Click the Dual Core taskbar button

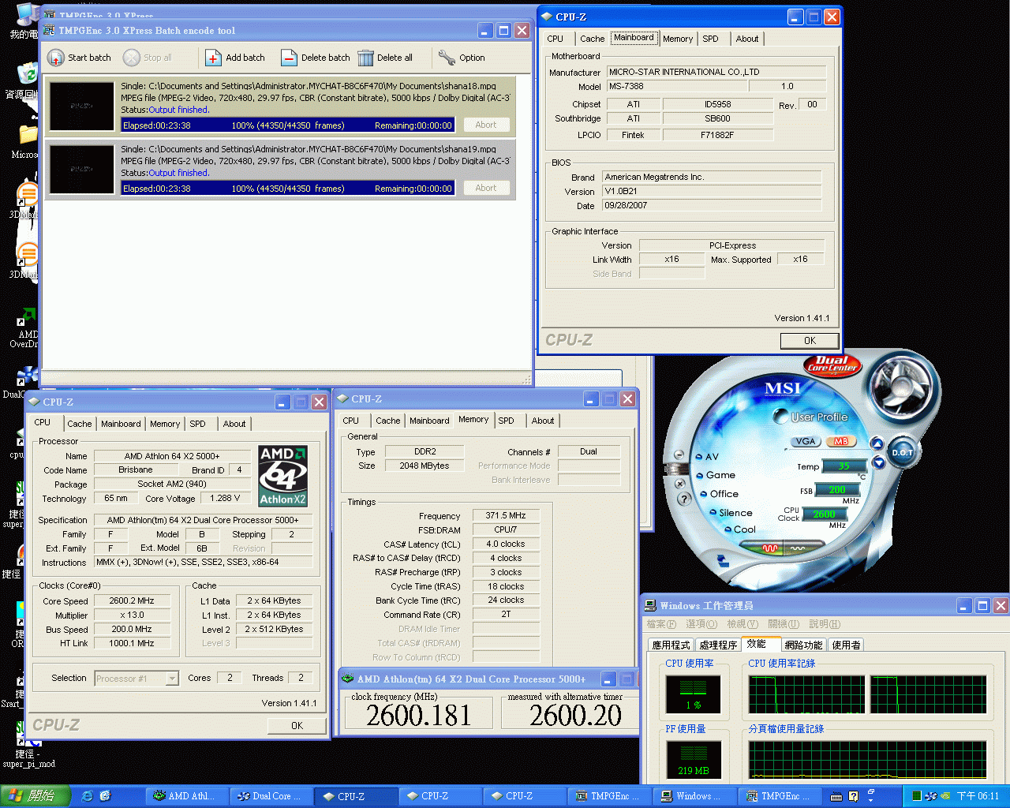[271, 796]
